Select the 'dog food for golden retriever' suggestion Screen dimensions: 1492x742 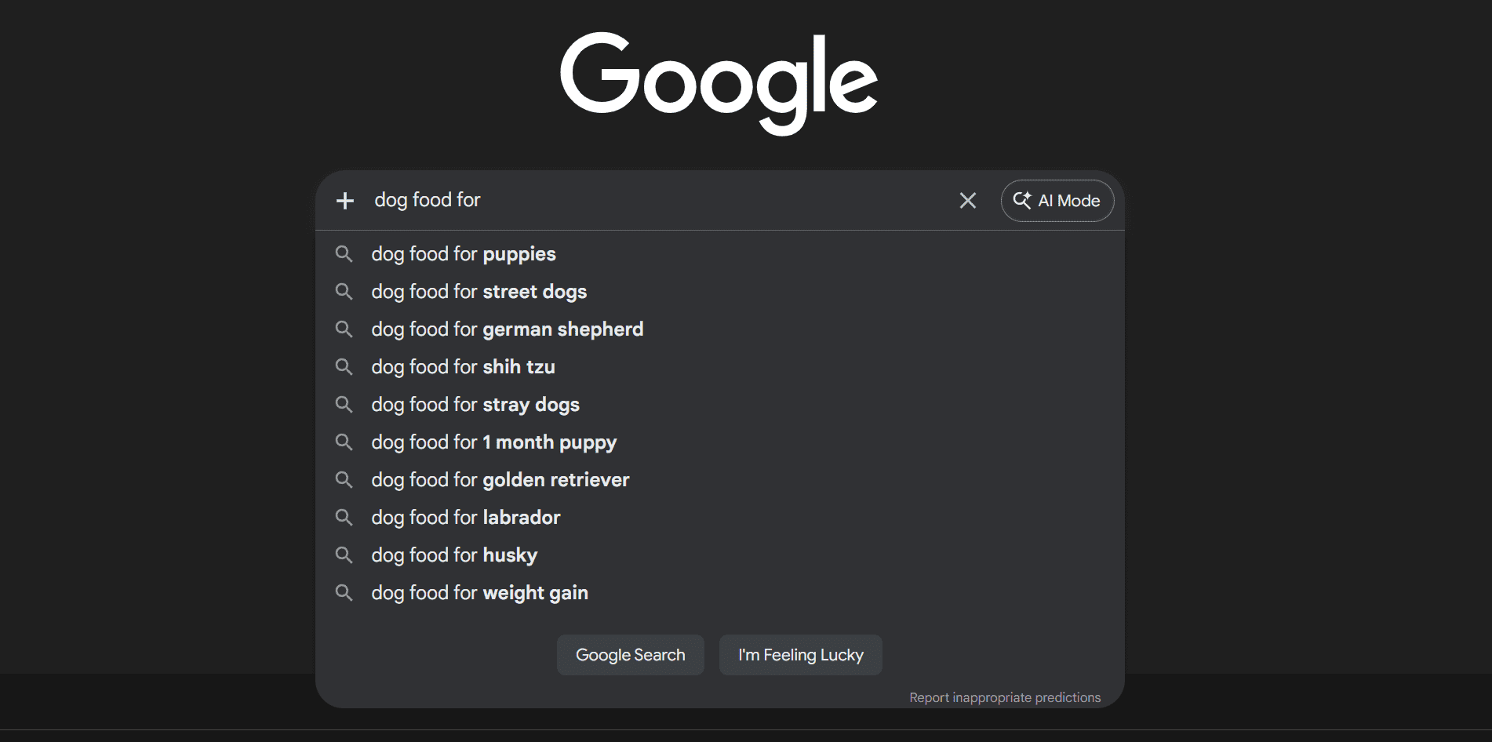[x=500, y=479]
